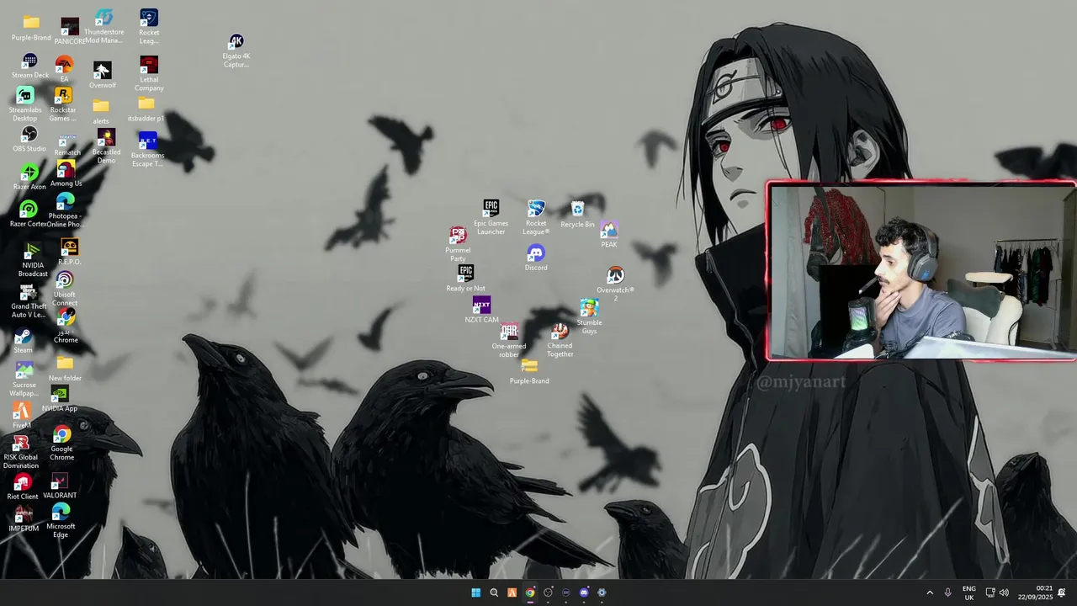This screenshot has width=1077, height=606.
Task: Select the PANICORE desktop shortcut
Action: (x=70, y=31)
